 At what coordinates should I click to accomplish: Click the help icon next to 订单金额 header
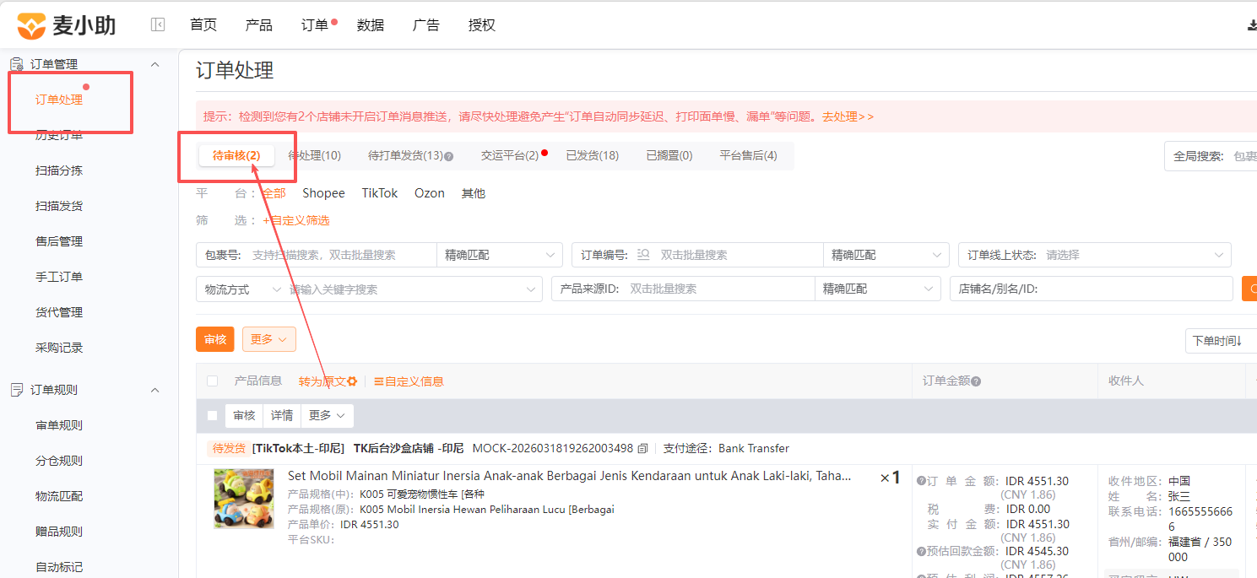pos(976,381)
